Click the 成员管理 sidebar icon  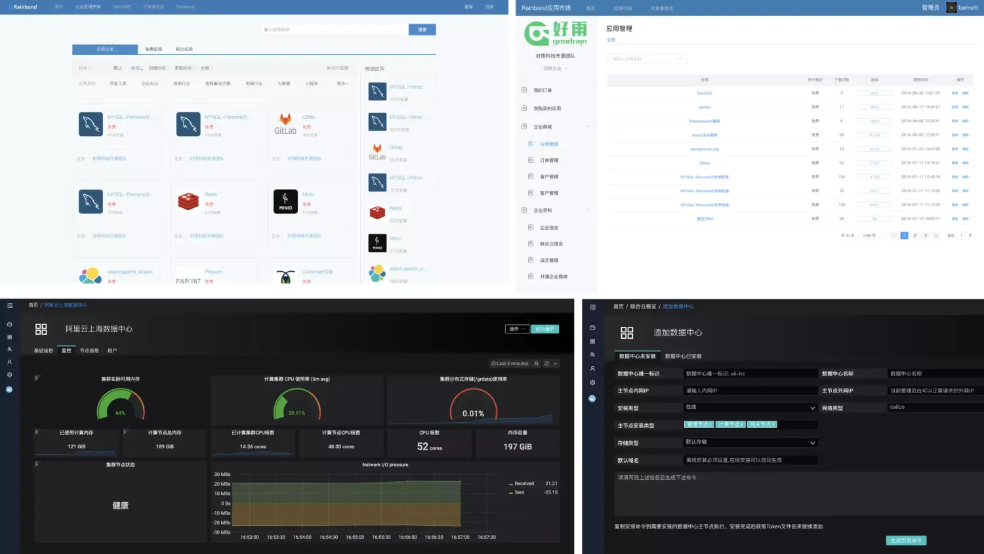(531, 260)
